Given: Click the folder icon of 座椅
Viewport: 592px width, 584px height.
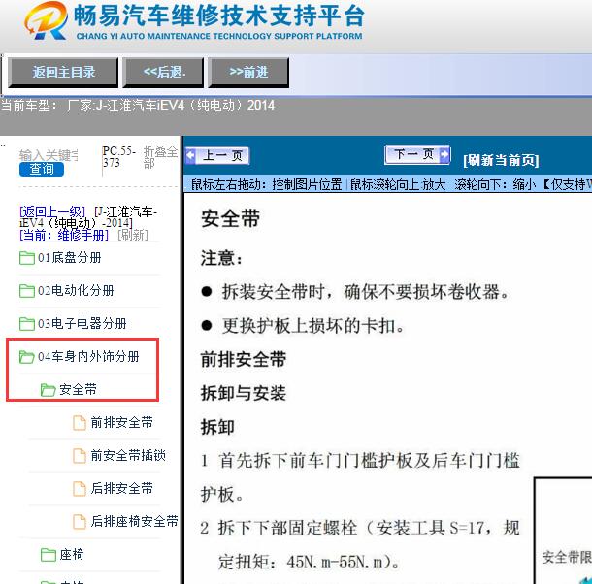Looking at the screenshot, I should (48, 554).
